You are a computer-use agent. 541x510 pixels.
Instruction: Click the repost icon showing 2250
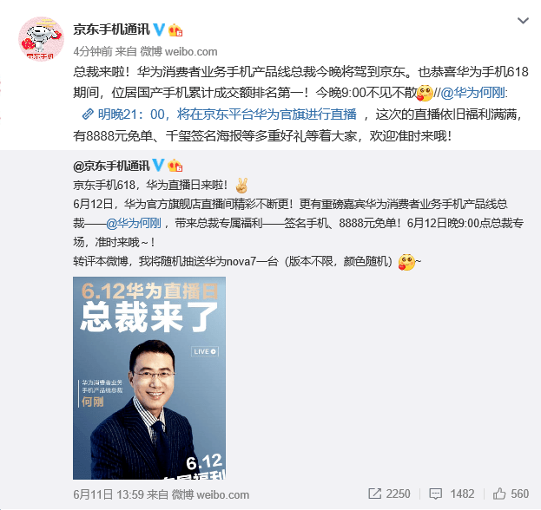click(x=389, y=494)
